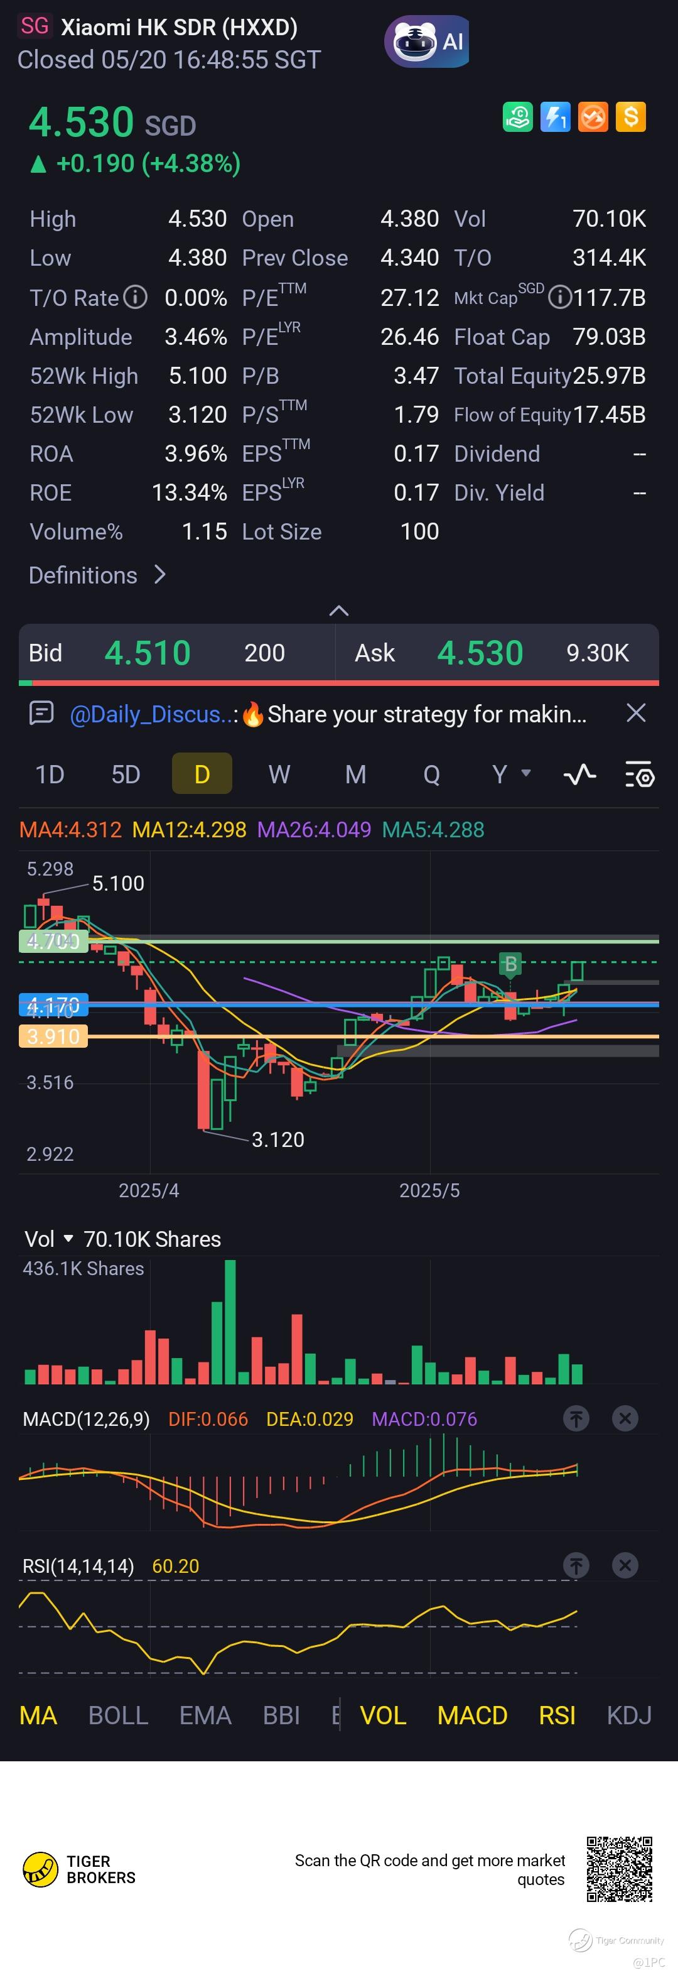Tap the 4.170 blue price line label

(53, 1004)
